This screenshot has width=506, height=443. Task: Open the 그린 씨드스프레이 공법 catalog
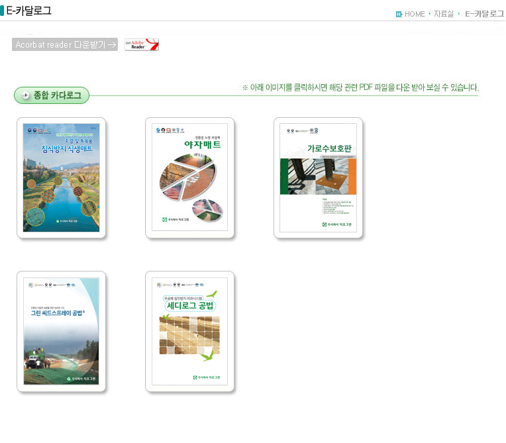(x=62, y=331)
